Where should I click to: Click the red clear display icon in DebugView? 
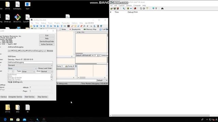(x=135, y=8)
